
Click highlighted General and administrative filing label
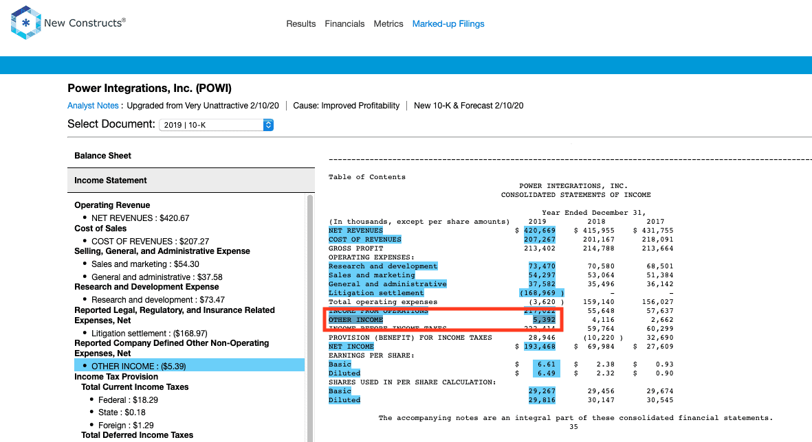387,284
